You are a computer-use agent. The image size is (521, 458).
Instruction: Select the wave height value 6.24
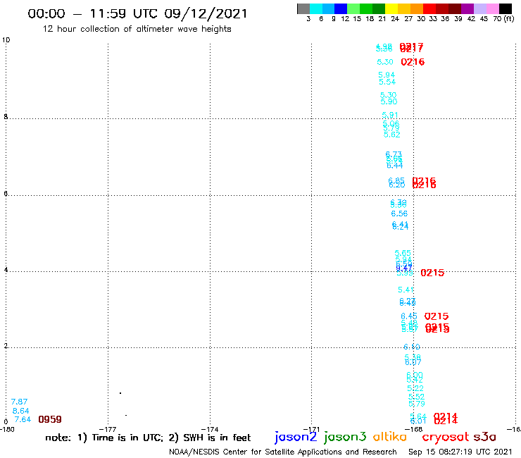pyautogui.click(x=401, y=227)
